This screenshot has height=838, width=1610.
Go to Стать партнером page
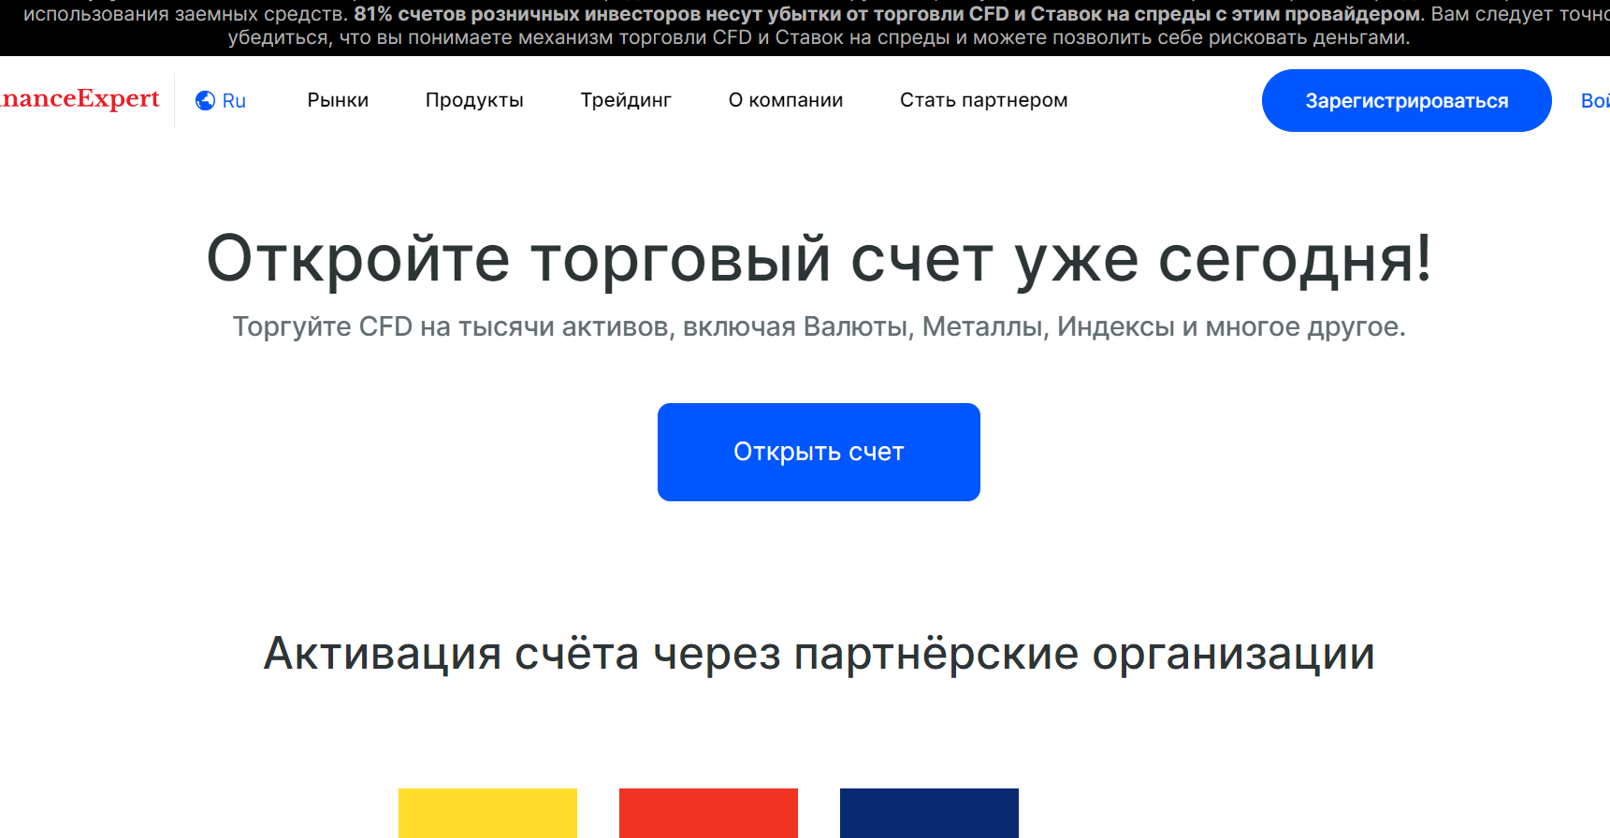(983, 100)
